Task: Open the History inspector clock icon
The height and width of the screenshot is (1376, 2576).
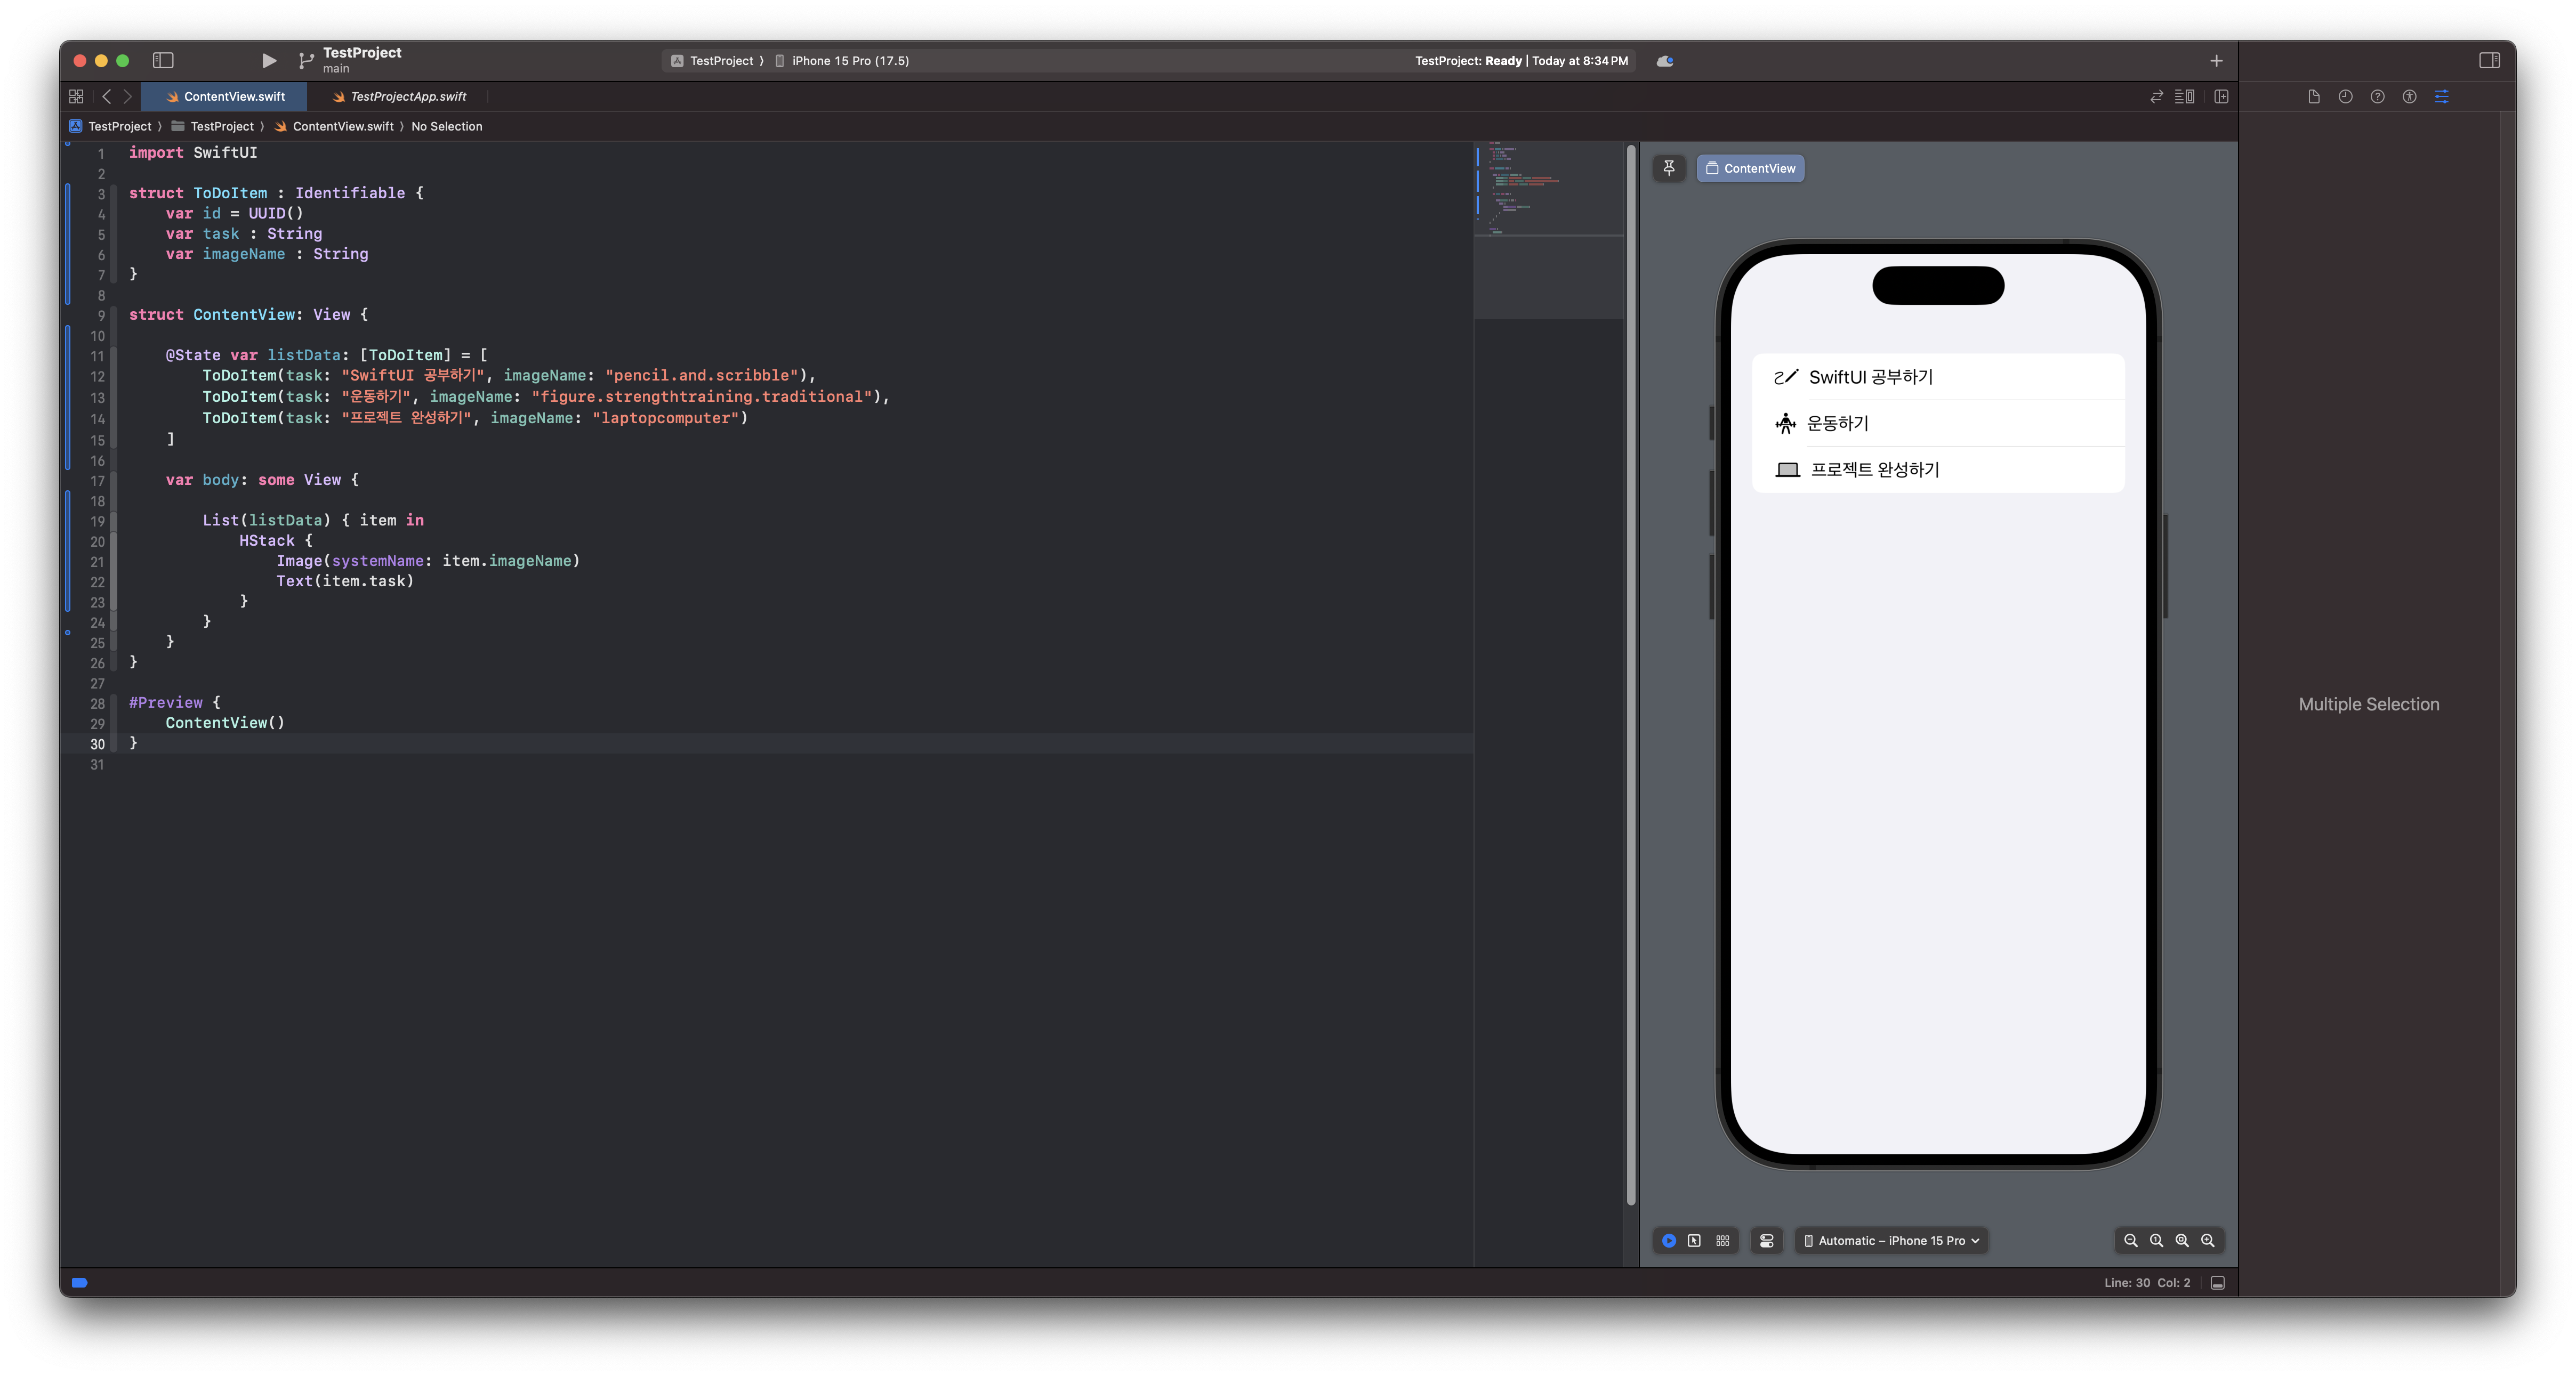Action: click(x=2345, y=97)
